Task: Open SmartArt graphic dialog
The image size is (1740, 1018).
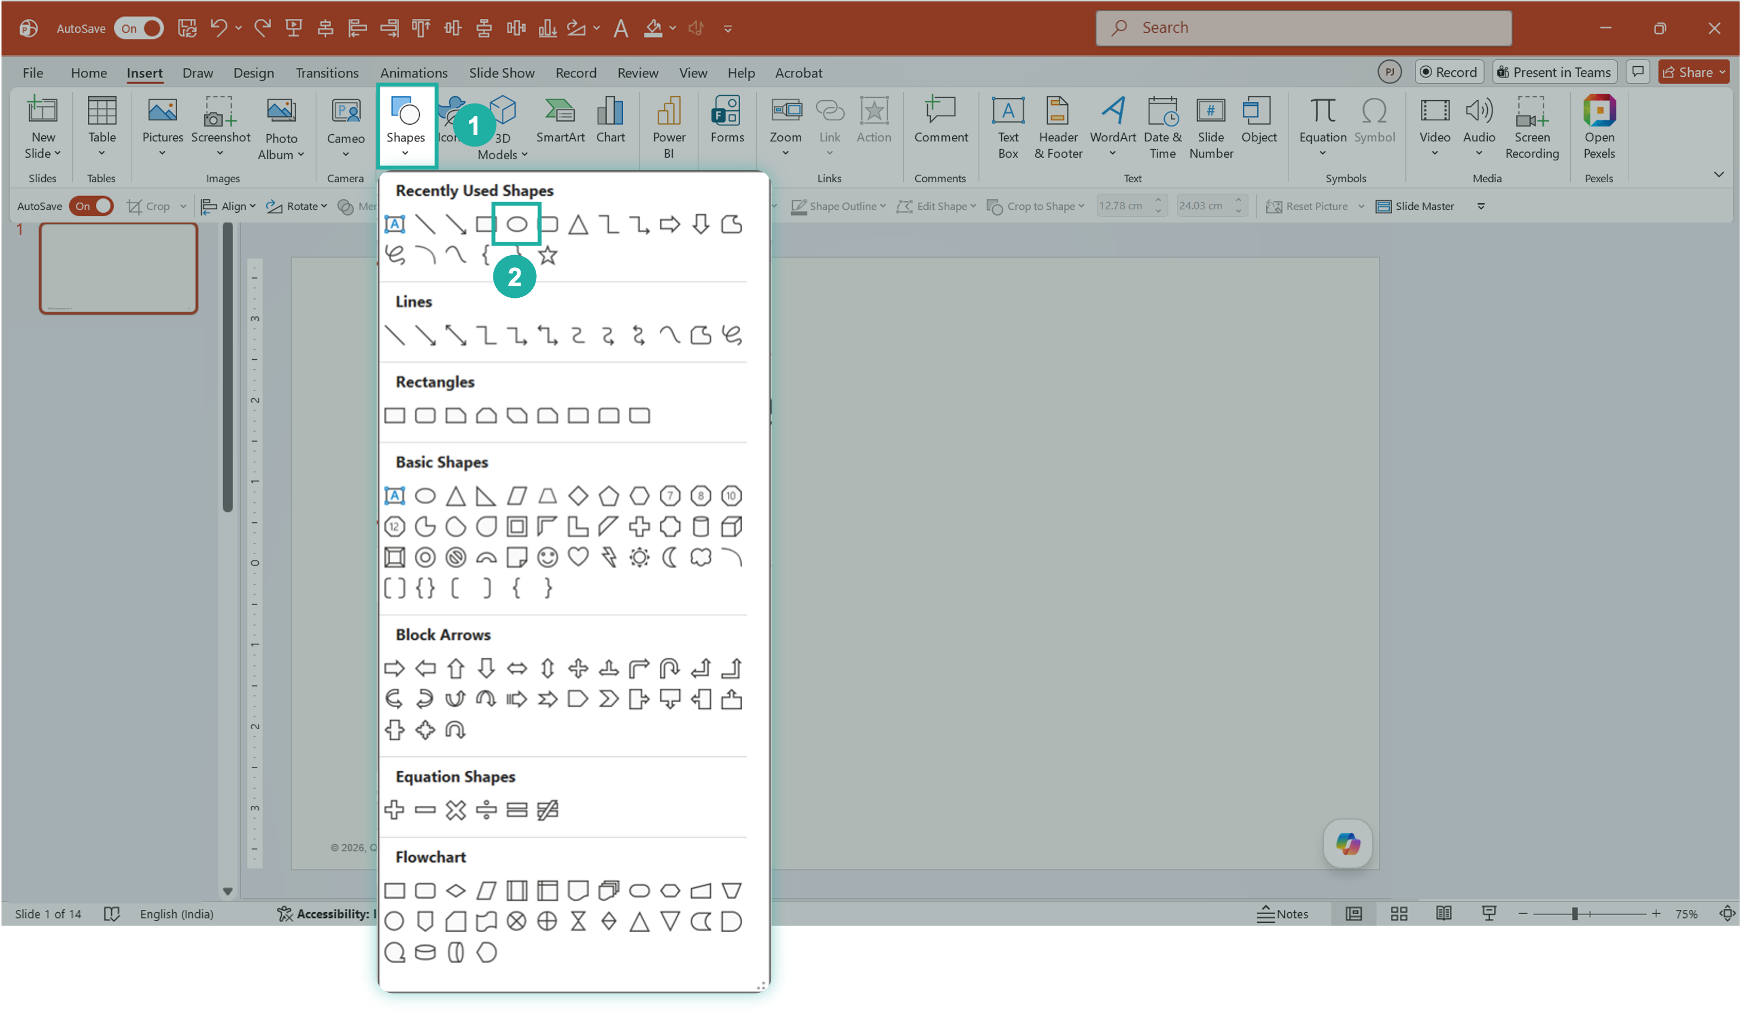Action: coord(560,121)
